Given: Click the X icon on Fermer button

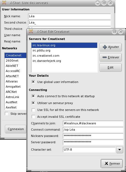Looking at the screenshot, I should [106, 164].
